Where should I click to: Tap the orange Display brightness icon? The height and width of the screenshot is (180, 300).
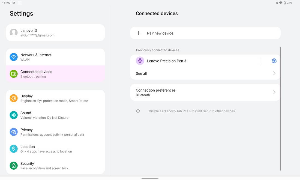14,98
